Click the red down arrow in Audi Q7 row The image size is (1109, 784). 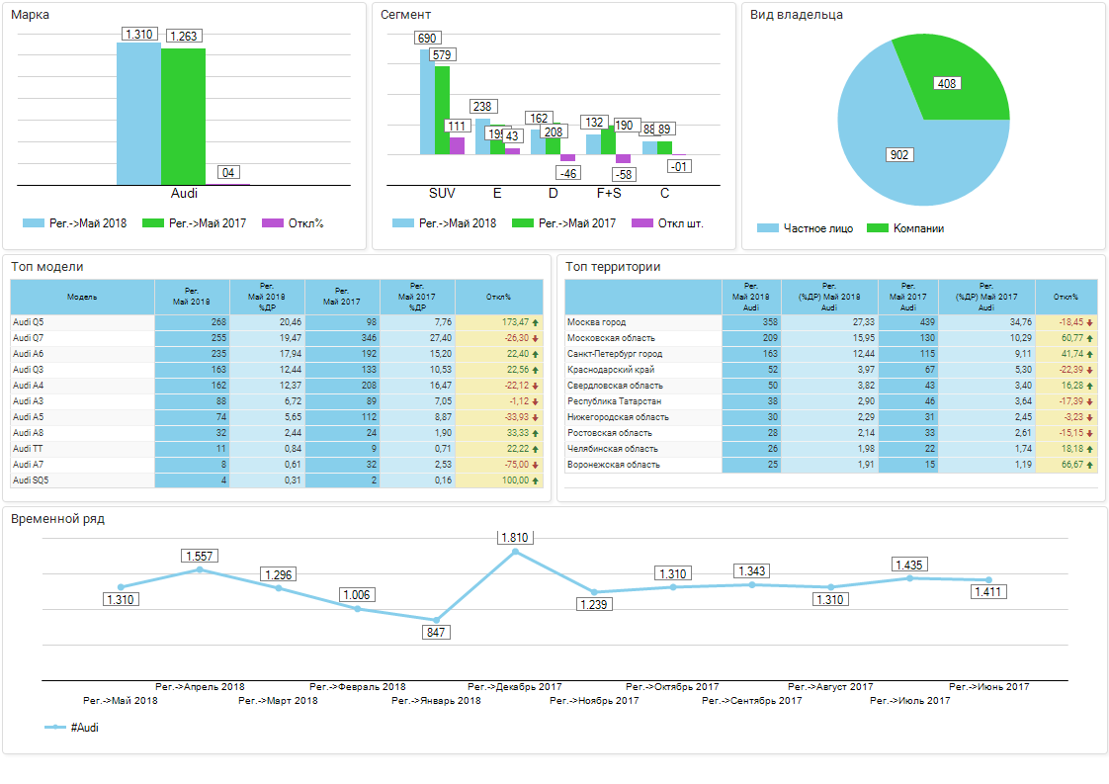coord(536,338)
